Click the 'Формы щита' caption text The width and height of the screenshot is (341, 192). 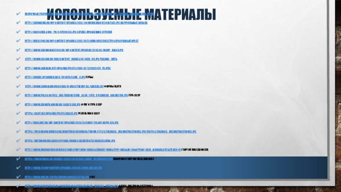pos(113,87)
